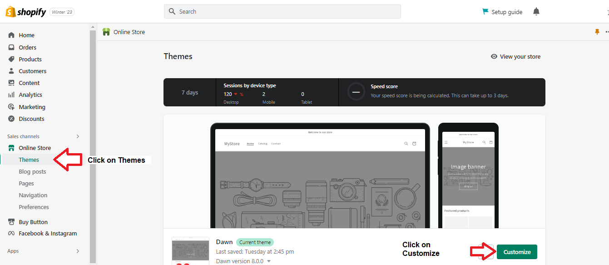Click the Analytics sidebar label
The image size is (609, 265).
[30, 95]
